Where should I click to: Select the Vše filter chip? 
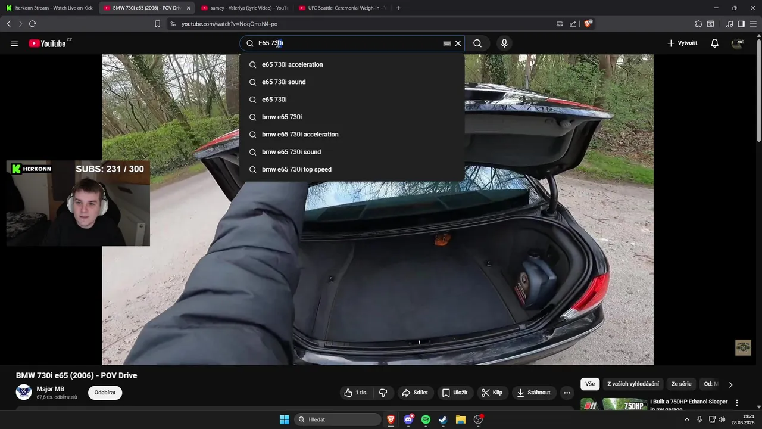[590, 384]
